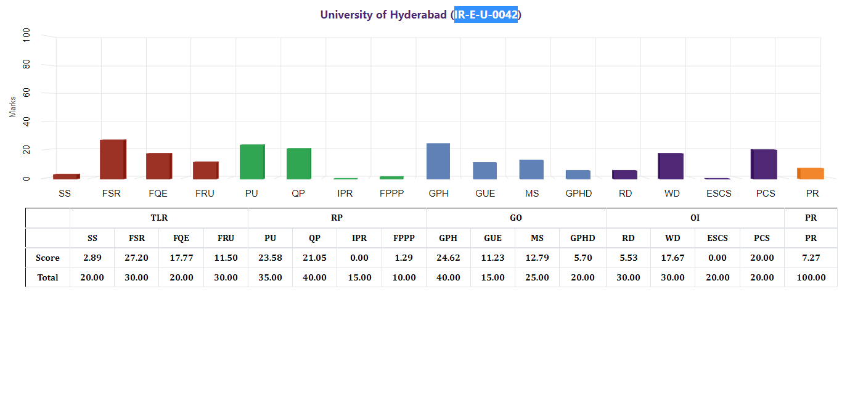
Task: Click the Marks y-axis label
Action: pyautogui.click(x=13, y=107)
